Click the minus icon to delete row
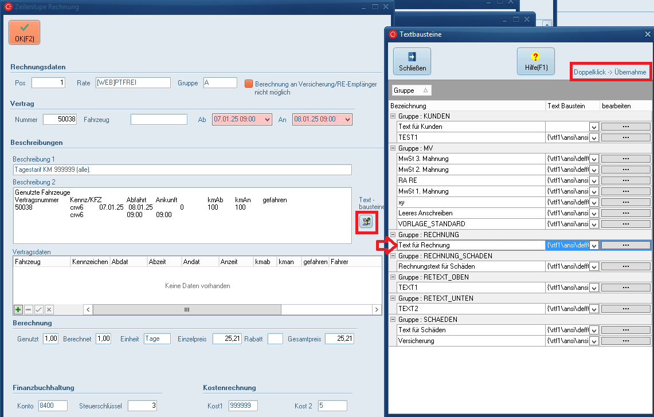The width and height of the screenshot is (654, 417). coord(29,309)
